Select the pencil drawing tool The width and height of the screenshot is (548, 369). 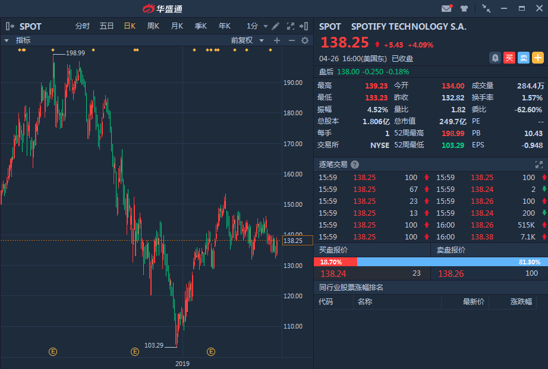click(275, 26)
